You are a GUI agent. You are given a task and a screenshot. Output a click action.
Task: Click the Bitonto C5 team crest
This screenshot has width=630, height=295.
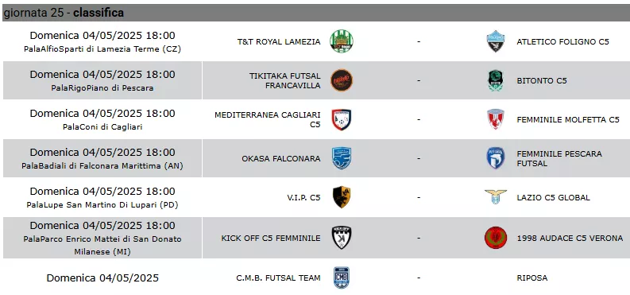point(496,80)
